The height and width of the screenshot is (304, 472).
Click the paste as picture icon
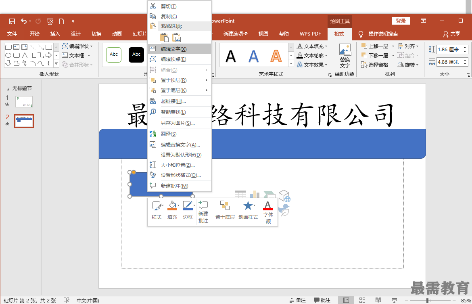[x=176, y=38]
